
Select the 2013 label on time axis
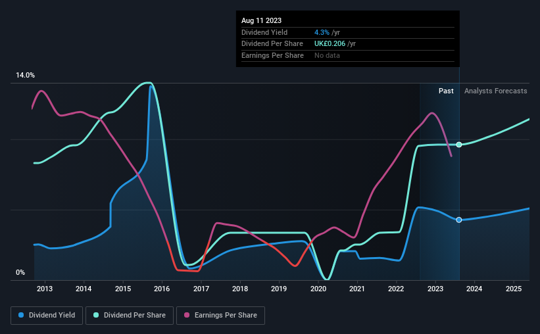tap(45, 289)
